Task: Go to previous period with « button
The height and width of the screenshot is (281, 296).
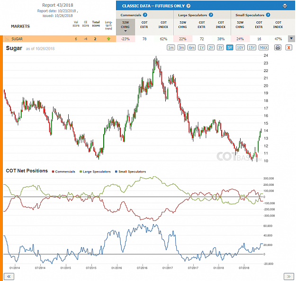Action: click(x=9, y=277)
